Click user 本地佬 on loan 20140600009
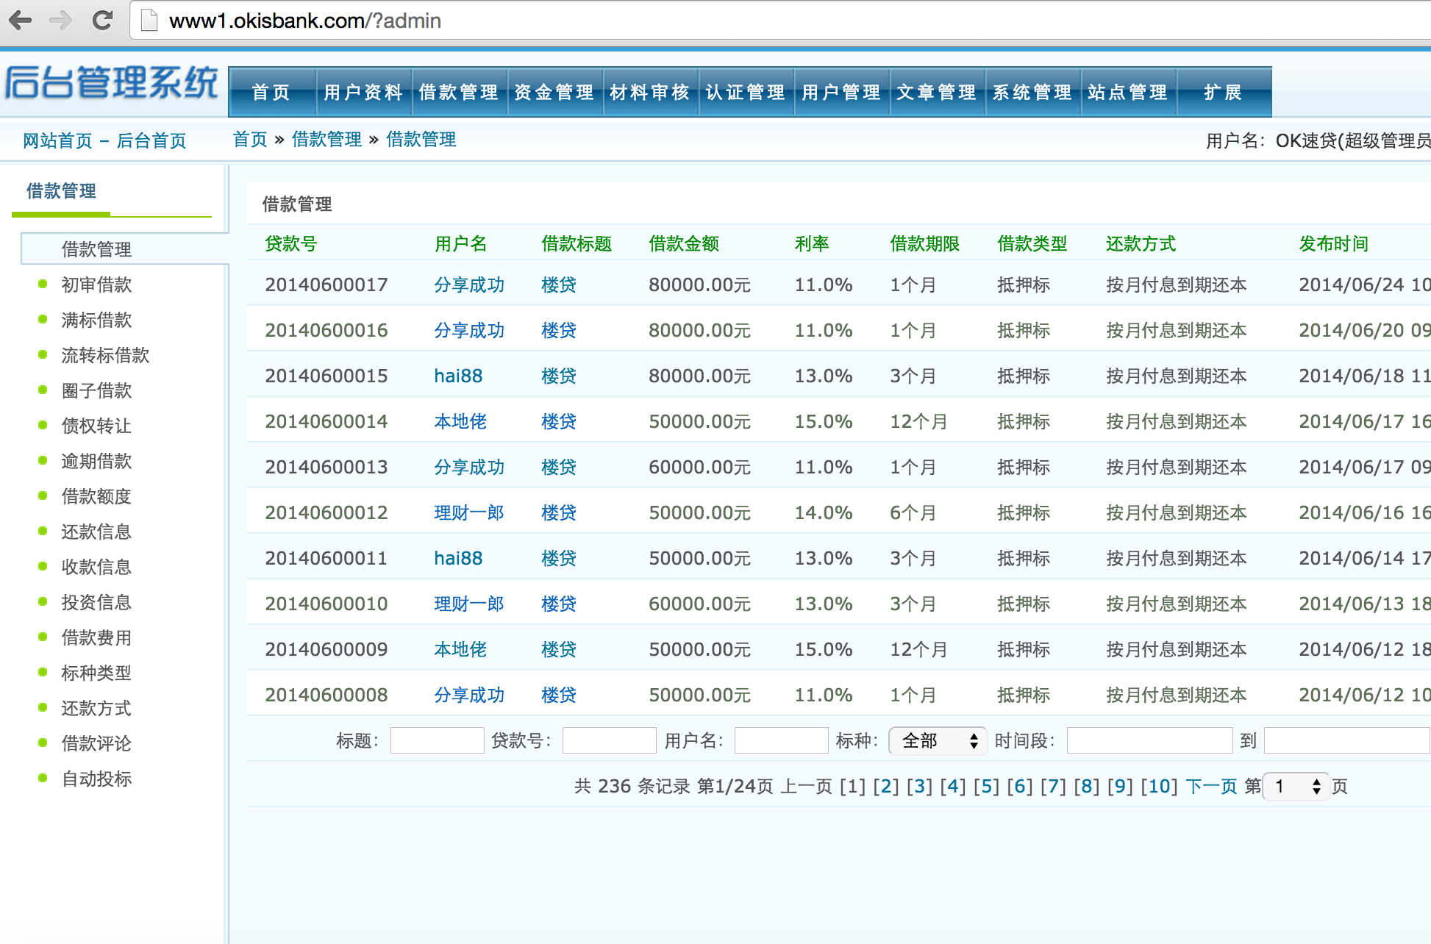This screenshot has width=1431, height=944. point(460,649)
